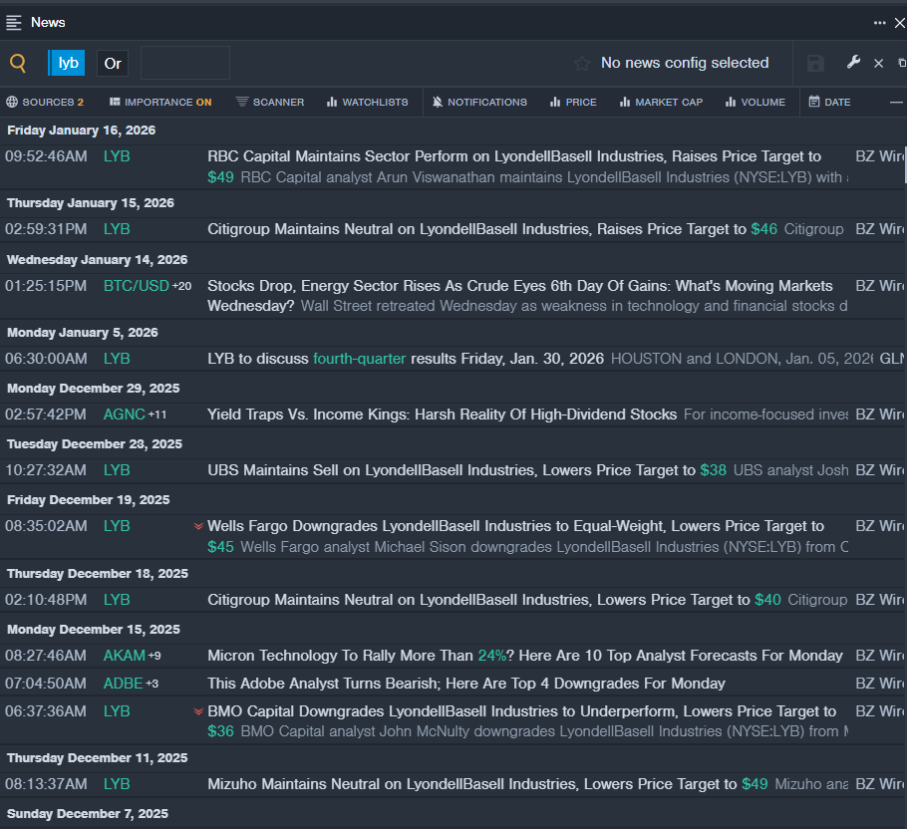Select the Scanner filter tab
907x829 pixels.
coord(270,102)
